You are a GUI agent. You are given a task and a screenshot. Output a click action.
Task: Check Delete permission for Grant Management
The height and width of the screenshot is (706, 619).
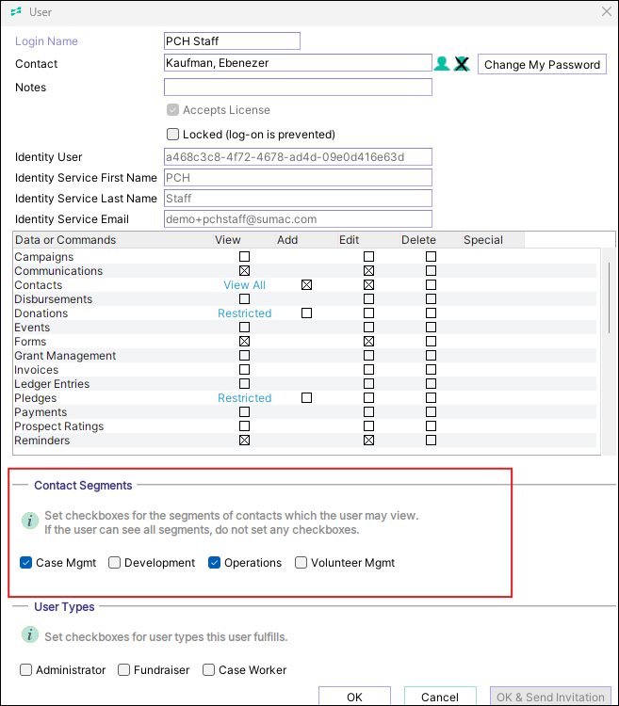(x=432, y=356)
